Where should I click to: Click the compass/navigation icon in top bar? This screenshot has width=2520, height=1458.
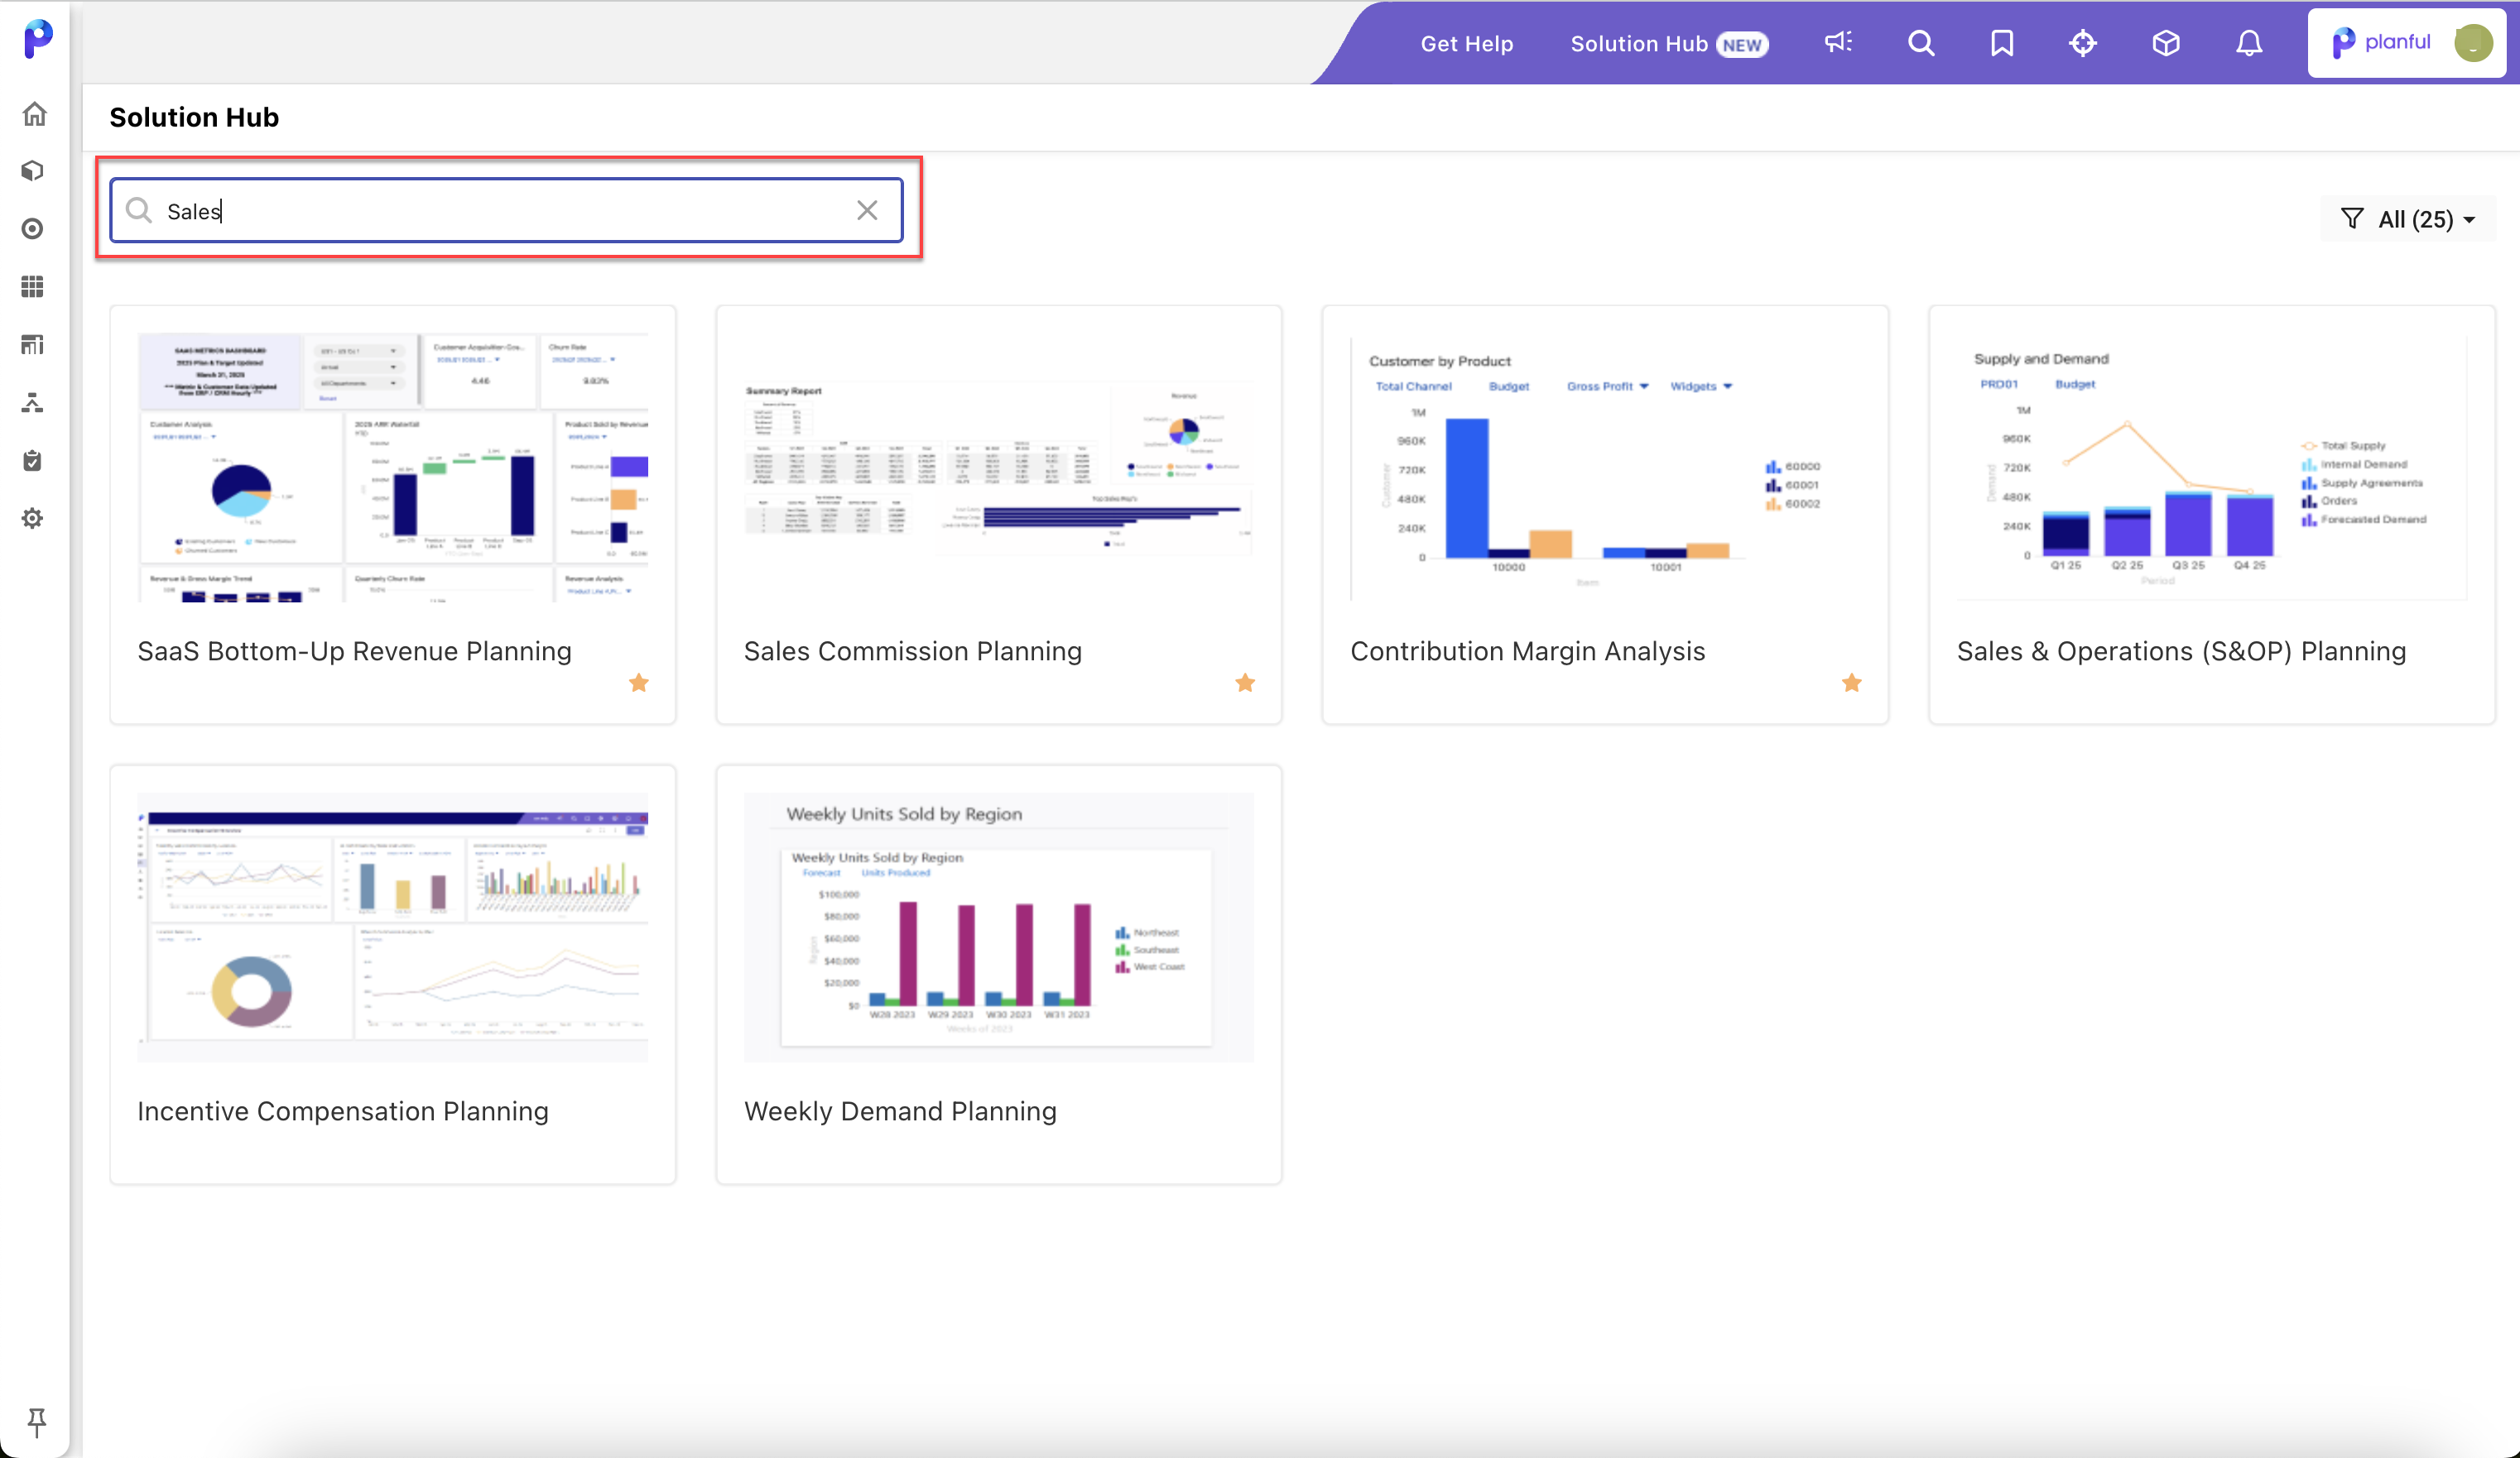tap(2083, 43)
